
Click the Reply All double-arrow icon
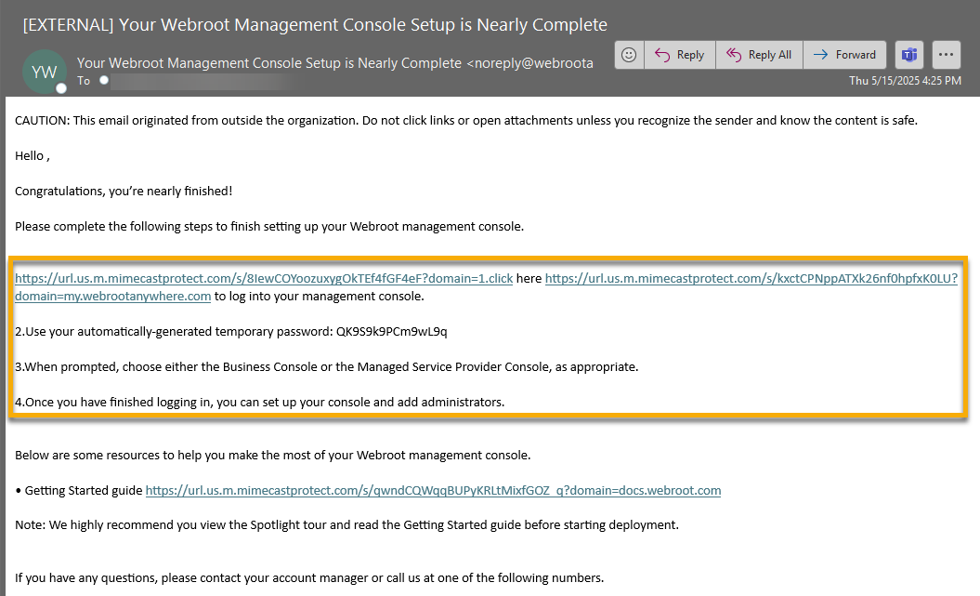pyautogui.click(x=735, y=54)
